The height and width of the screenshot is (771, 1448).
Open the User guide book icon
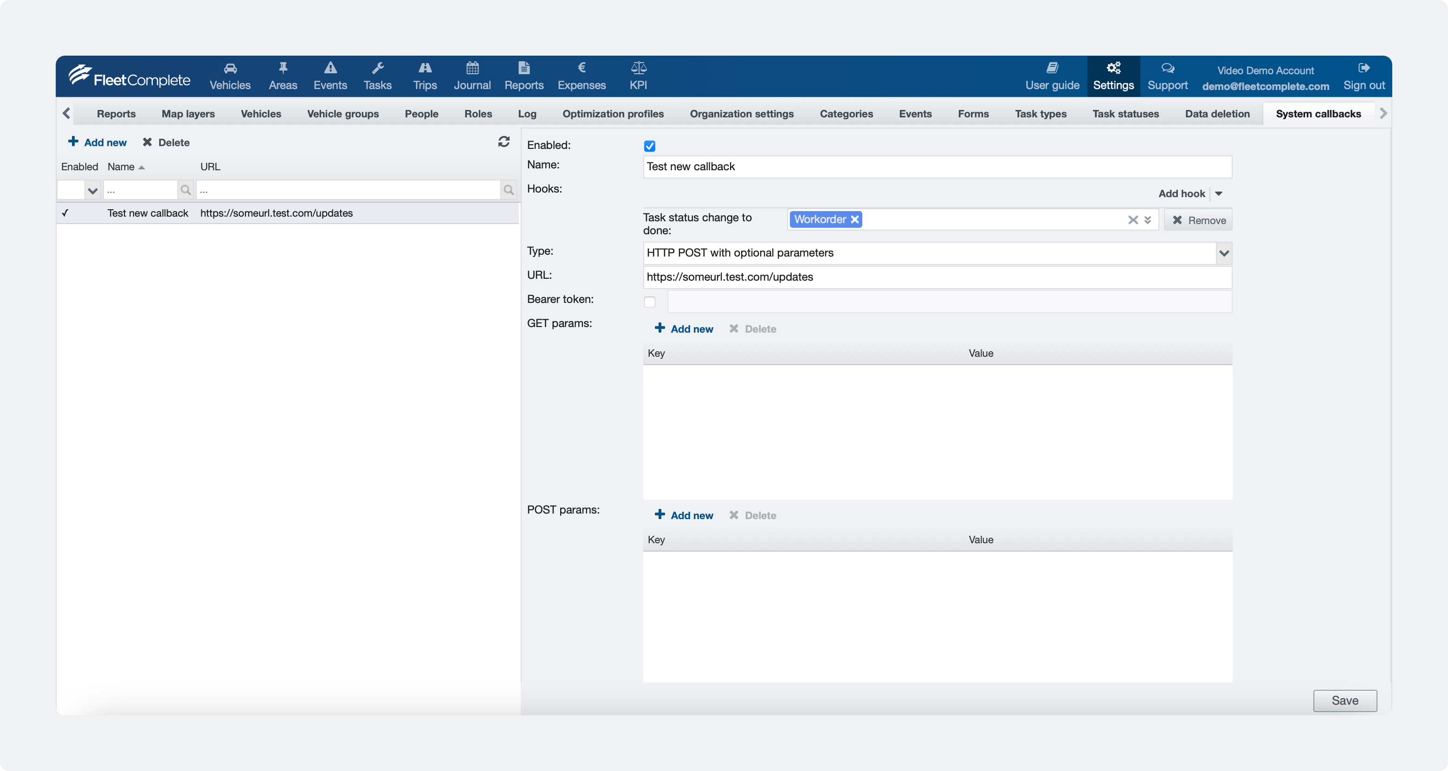pos(1052,68)
